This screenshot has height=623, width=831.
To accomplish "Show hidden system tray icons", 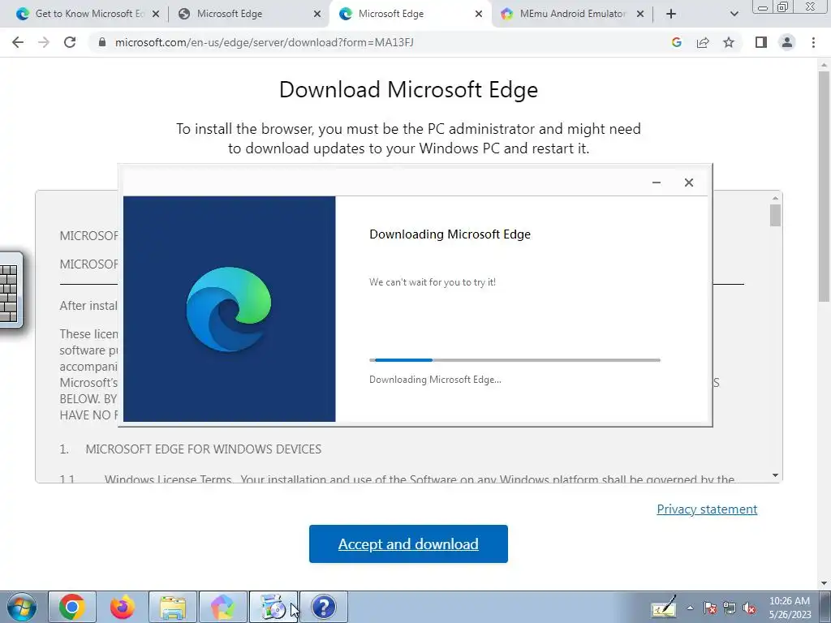I will (x=690, y=608).
